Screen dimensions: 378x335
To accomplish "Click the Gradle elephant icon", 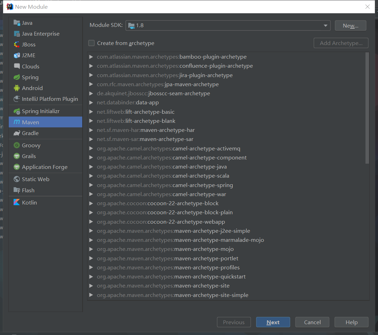I will coord(17,133).
